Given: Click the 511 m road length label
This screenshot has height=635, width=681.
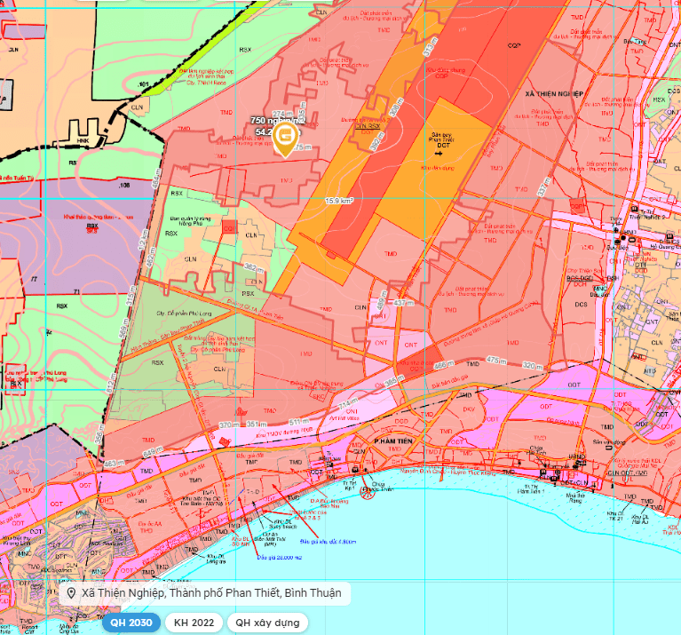Looking at the screenshot, I should 300,423.
